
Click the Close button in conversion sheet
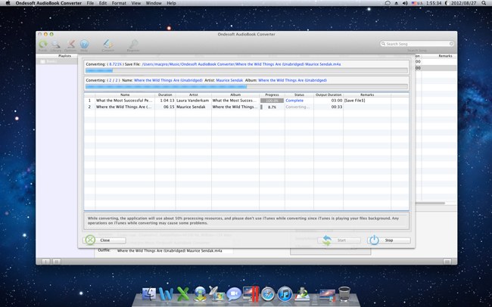click(104, 240)
